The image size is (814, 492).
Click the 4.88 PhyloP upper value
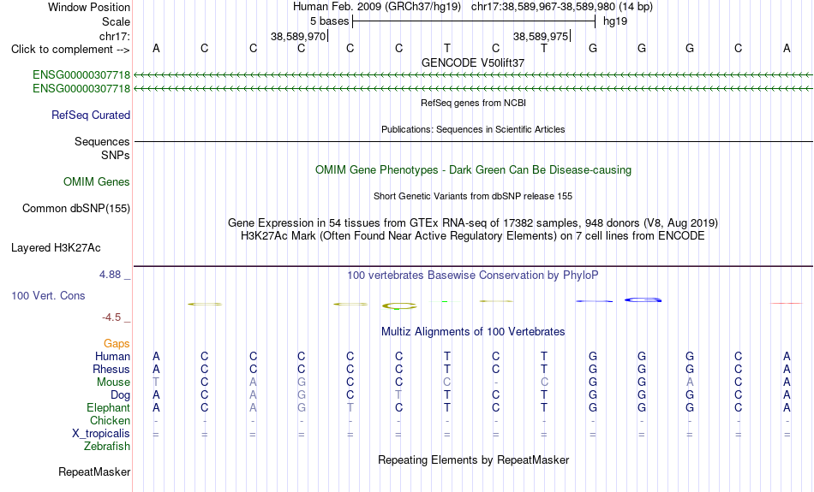tap(110, 275)
